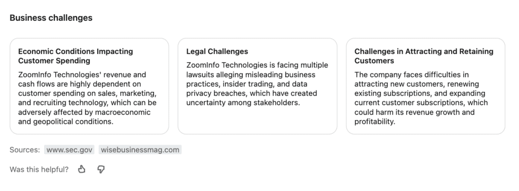Click the 'Was this helpful?' label

pos(39,170)
